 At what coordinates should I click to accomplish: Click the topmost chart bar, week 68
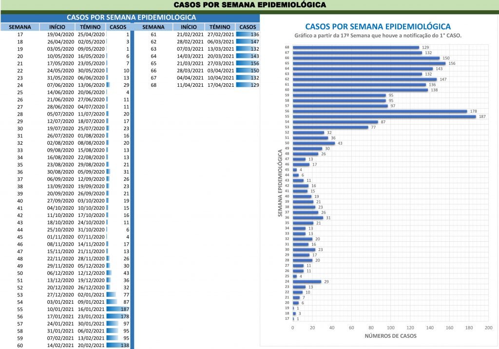[x=356, y=47]
